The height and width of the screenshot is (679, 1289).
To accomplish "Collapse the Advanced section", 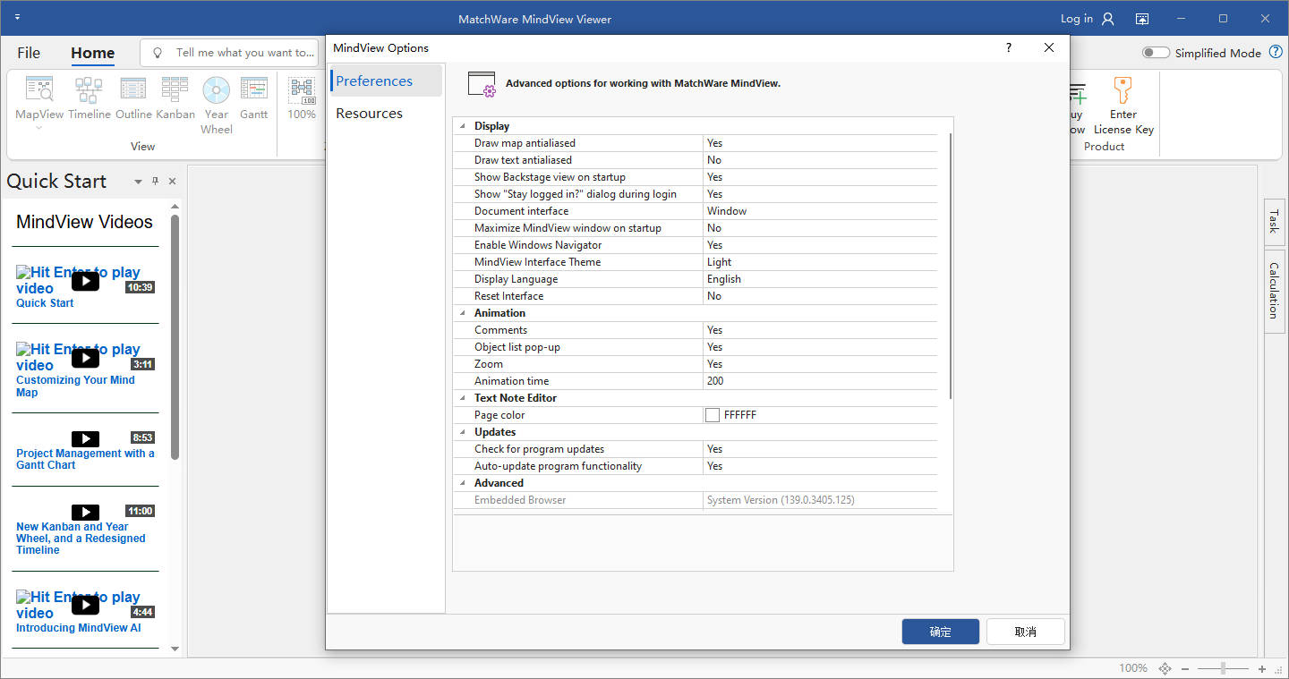I will [x=463, y=483].
